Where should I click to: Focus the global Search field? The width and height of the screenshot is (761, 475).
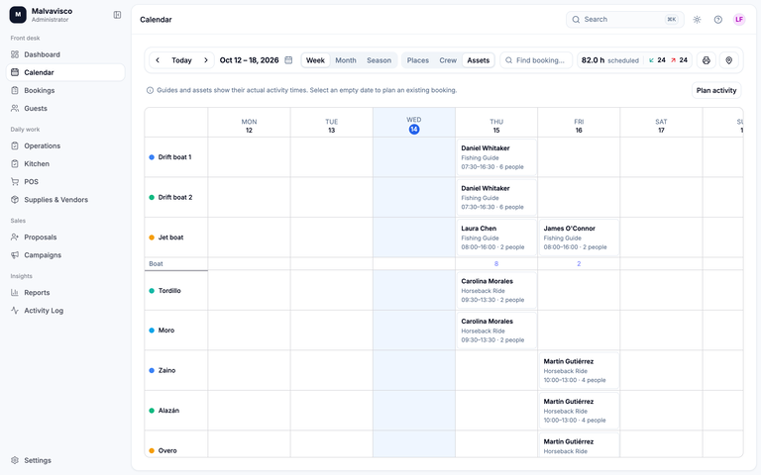click(624, 20)
